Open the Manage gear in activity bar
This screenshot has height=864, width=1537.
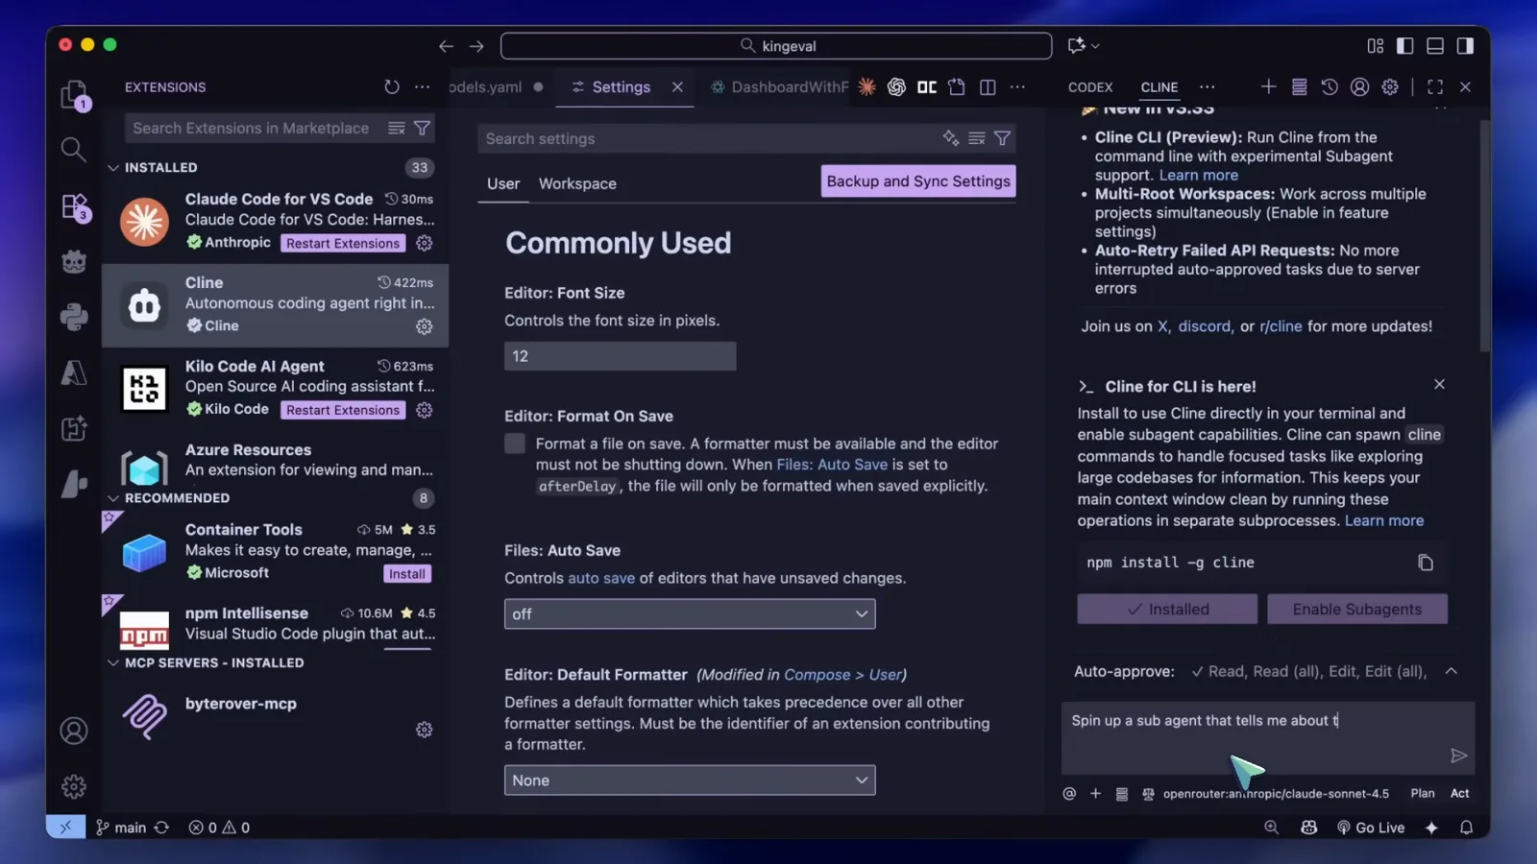[x=74, y=787]
